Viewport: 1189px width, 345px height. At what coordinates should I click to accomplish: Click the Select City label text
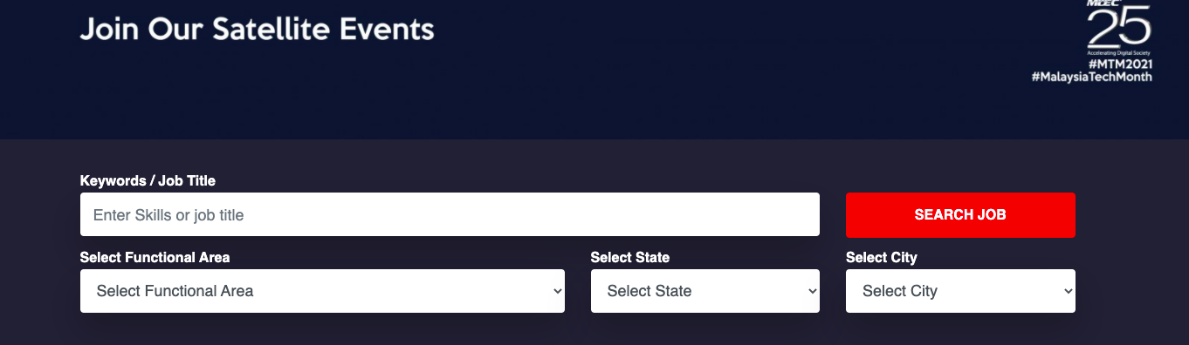pos(882,258)
